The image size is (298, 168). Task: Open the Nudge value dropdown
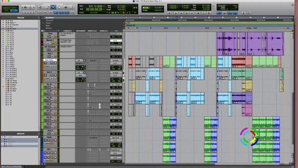pos(162,10)
